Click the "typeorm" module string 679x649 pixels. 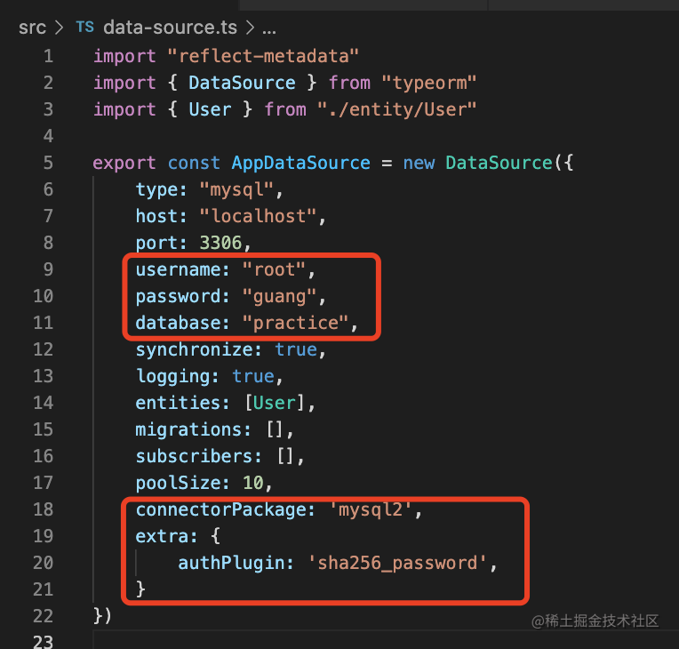coord(430,83)
